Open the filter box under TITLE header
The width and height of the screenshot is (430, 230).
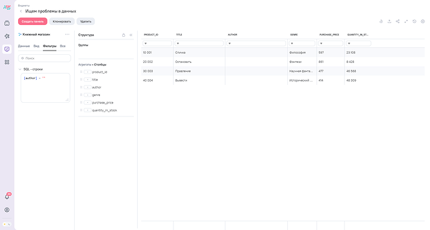tap(199, 43)
